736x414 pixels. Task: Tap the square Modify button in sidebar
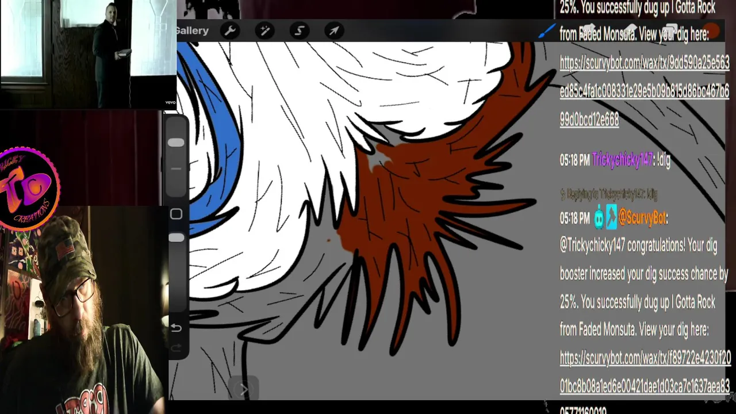(177, 214)
